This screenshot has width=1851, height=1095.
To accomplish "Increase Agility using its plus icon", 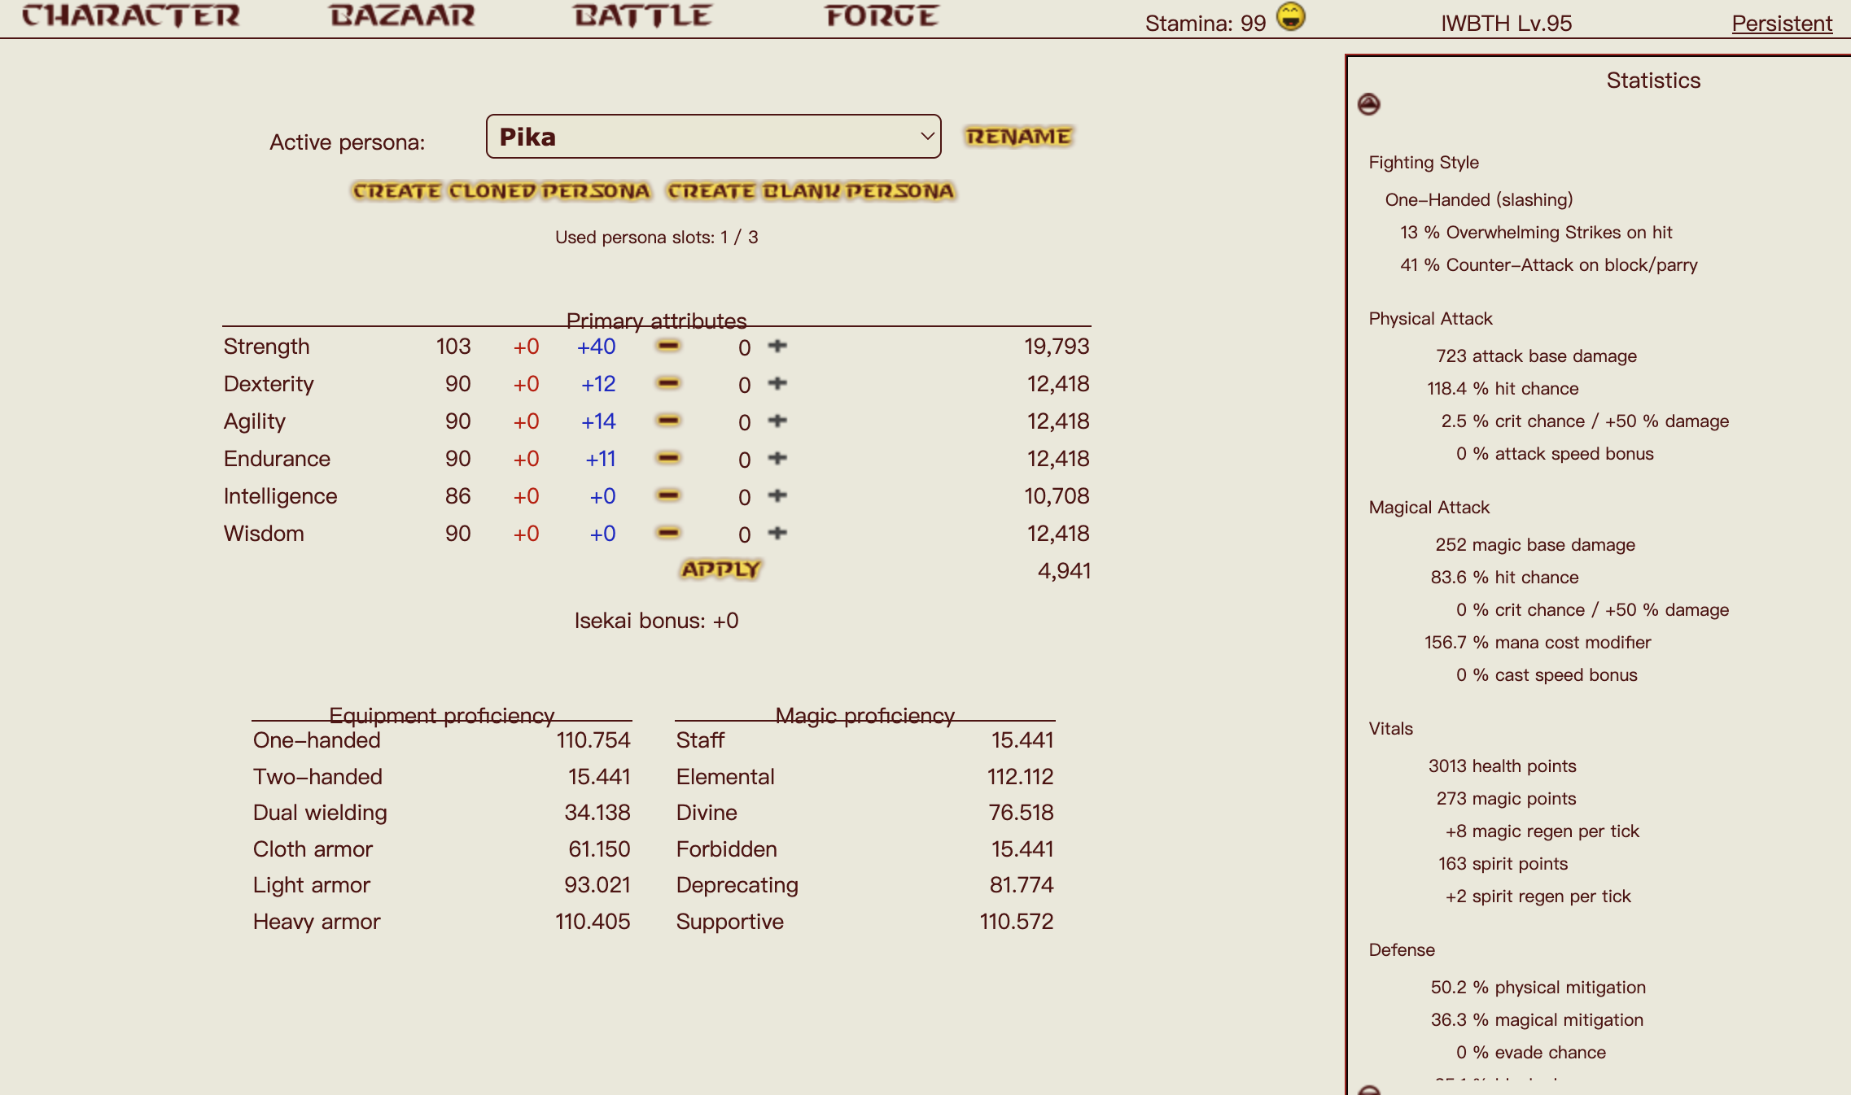I will 777,421.
